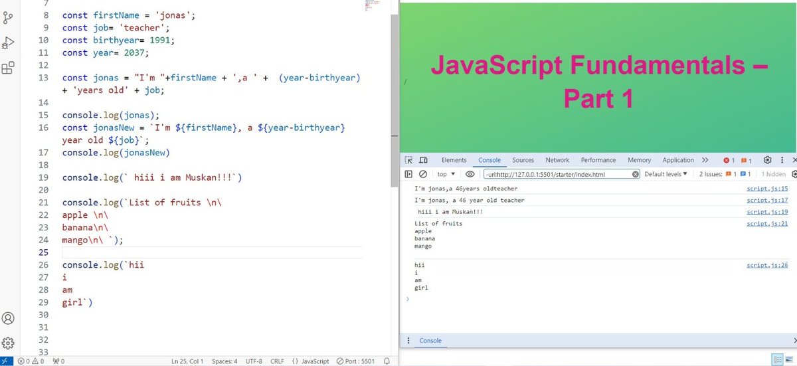Click line 15 console.log(jonas) code
This screenshot has width=797, height=366.
click(111, 115)
